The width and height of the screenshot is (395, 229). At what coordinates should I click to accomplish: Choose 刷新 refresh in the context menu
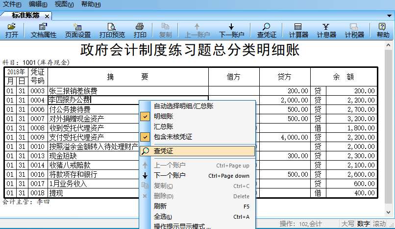(197, 206)
